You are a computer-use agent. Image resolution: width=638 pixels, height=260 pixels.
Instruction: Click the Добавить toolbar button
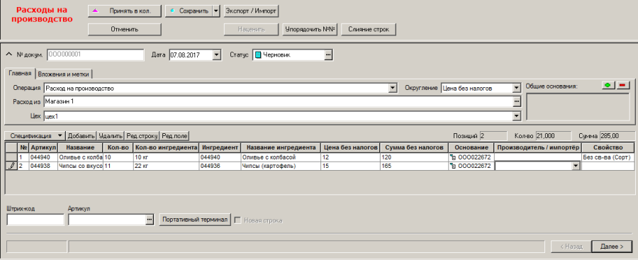(x=82, y=135)
